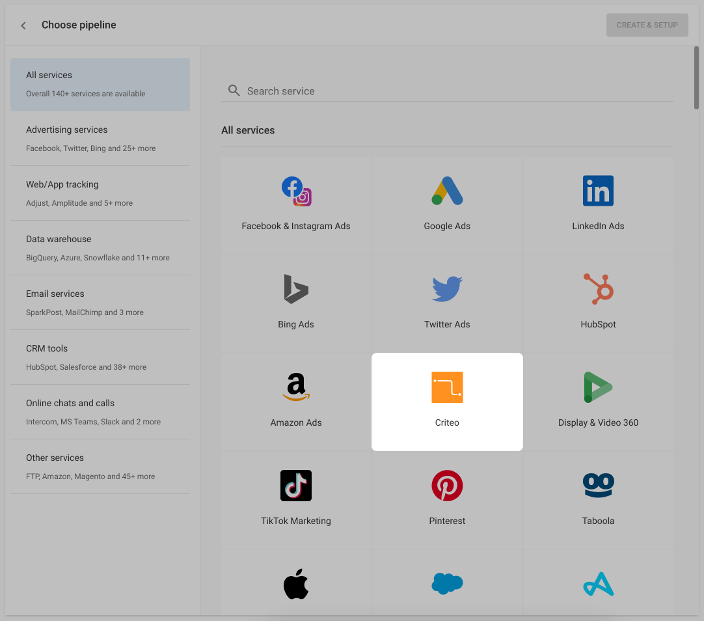Click 'Adjust, Amplitude and 5+ more' text
Screen dimensions: 704x621
(x=79, y=203)
